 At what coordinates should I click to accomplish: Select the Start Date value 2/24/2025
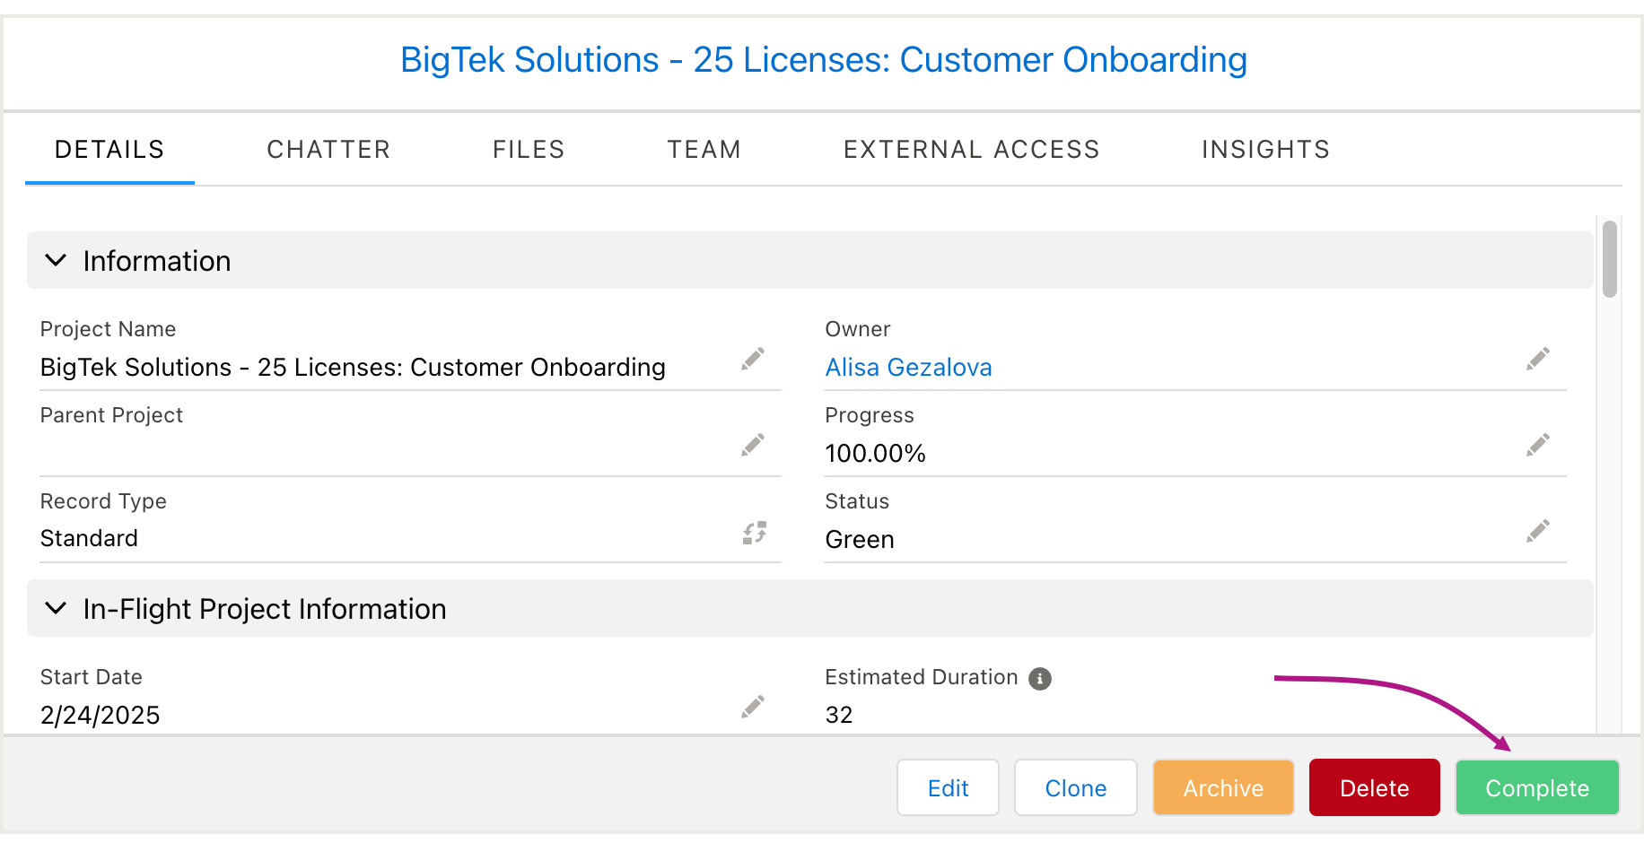point(100,716)
